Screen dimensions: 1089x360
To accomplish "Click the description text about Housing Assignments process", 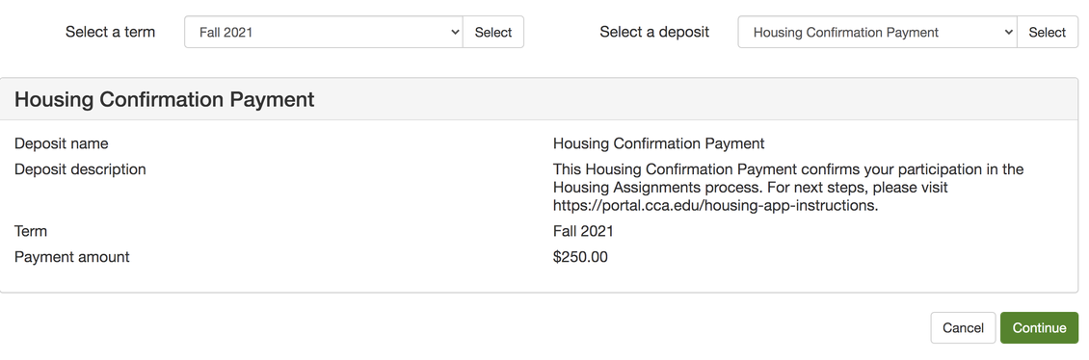I will [x=788, y=188].
